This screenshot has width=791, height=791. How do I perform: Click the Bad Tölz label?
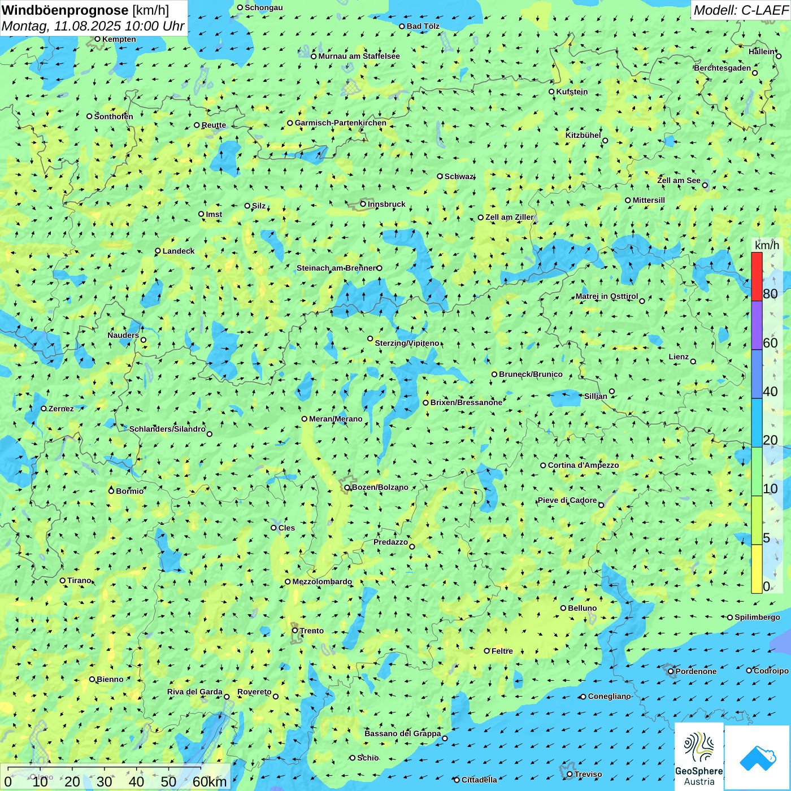point(423,26)
